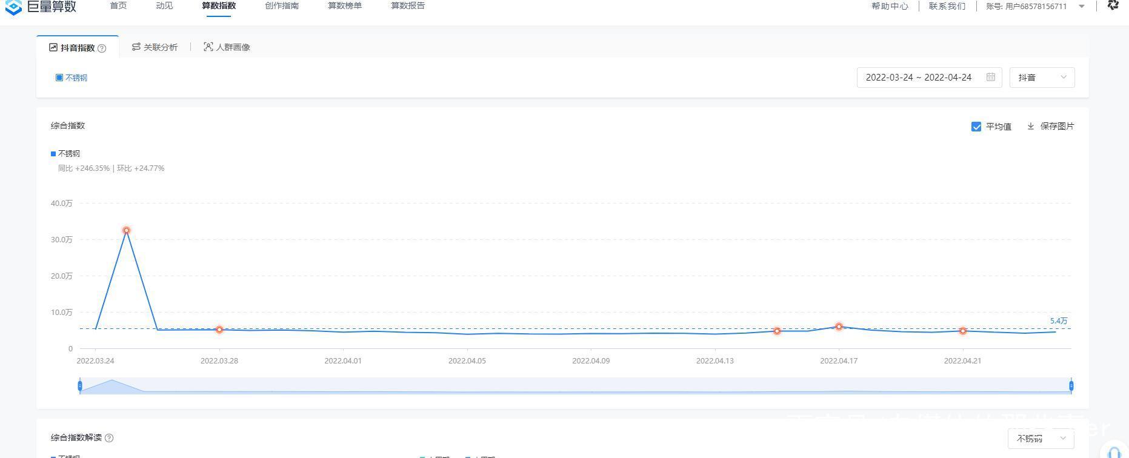The image size is (1129, 458).
Task: Switch to the 人群画像 tab
Action: 227,47
